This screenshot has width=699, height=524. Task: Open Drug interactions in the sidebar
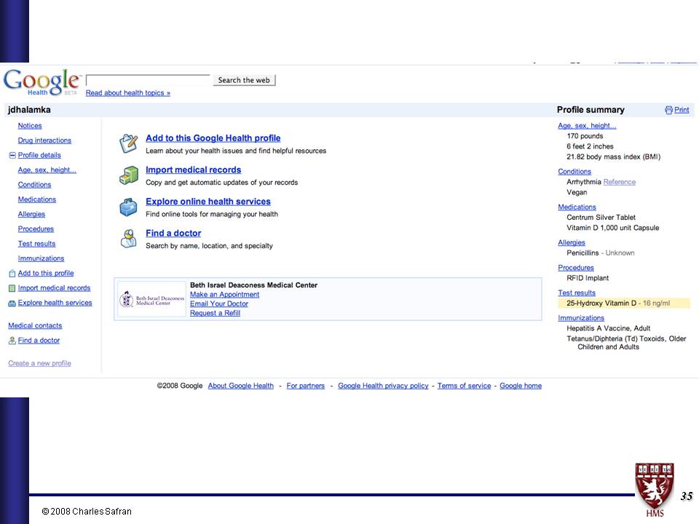click(x=44, y=140)
